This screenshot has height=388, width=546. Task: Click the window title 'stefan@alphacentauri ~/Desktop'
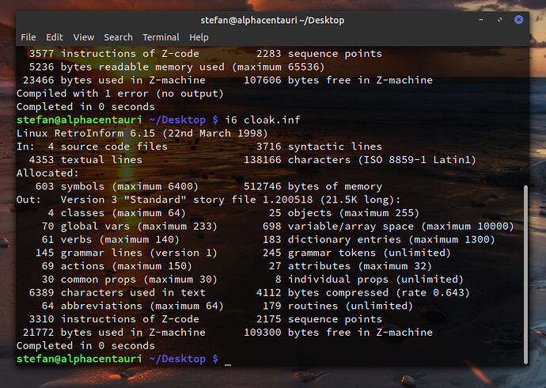[272, 18]
